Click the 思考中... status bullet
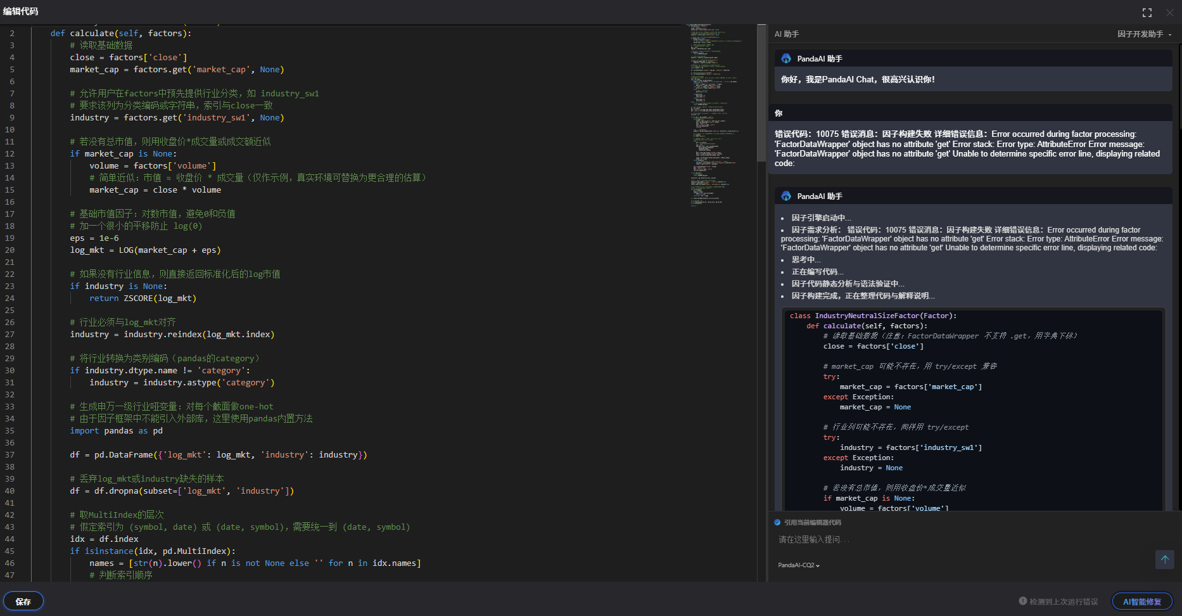This screenshot has height=616, width=1182. click(x=806, y=260)
